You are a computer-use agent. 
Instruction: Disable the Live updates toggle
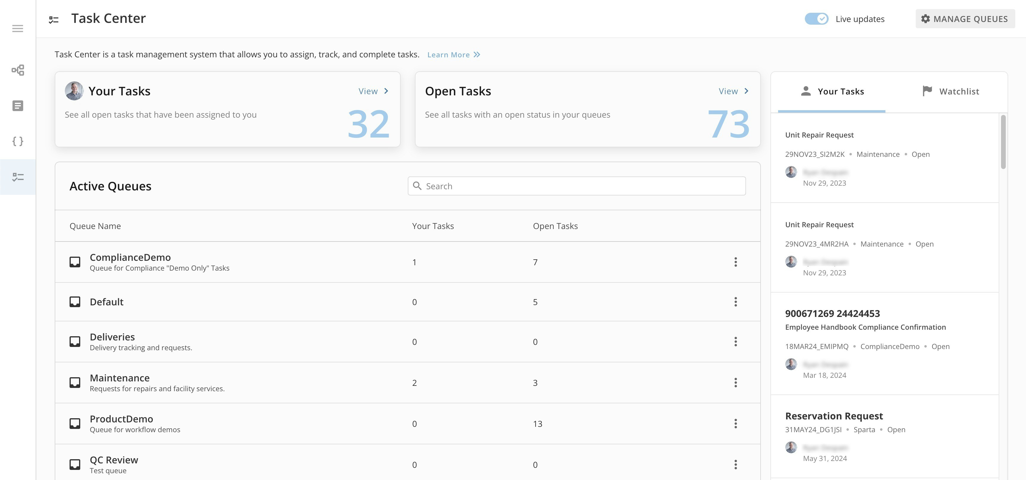tap(816, 19)
